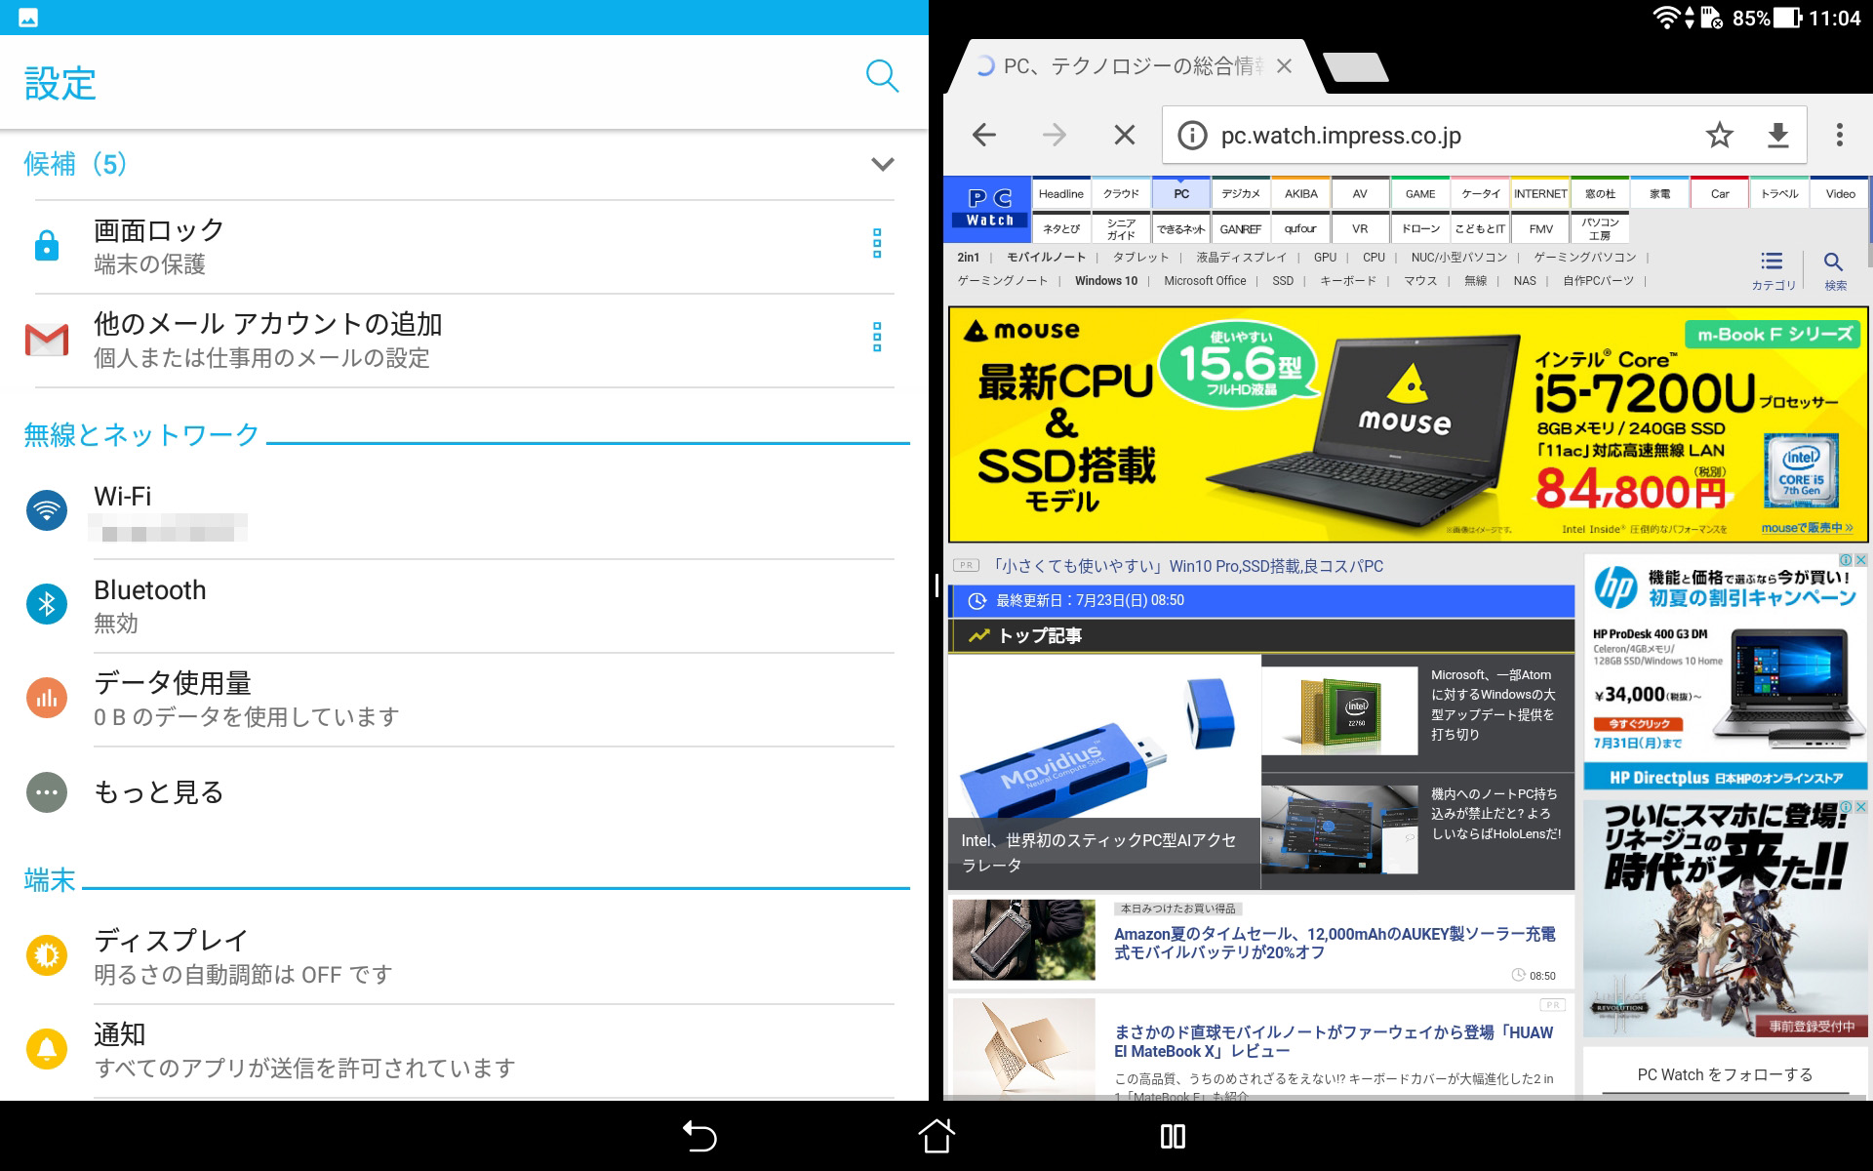This screenshot has height=1171, width=1873.
Task: Tap the Android home button
Action: click(936, 1137)
